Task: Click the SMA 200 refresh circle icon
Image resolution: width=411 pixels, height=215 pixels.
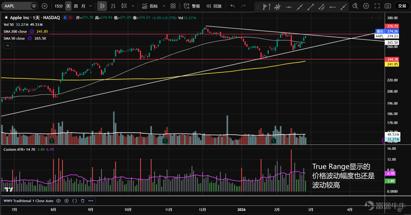Action: click(32, 32)
